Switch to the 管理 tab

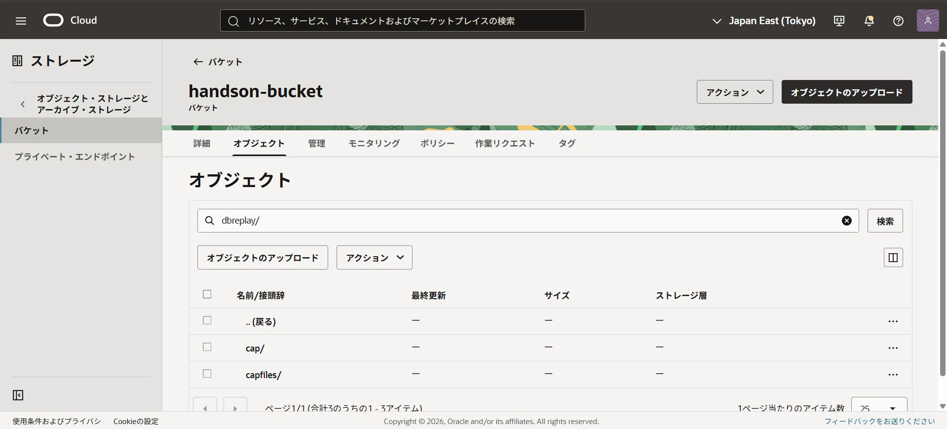[x=317, y=143]
